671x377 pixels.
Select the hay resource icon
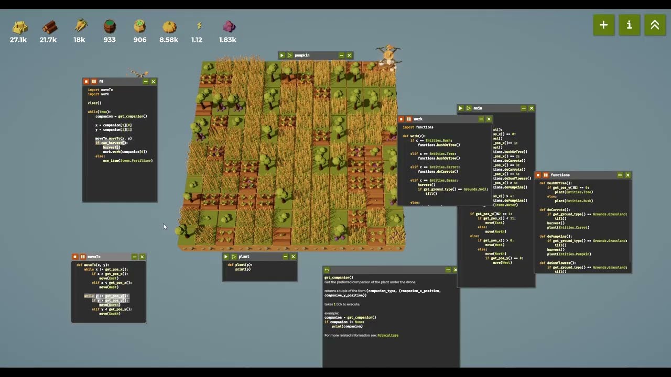[19, 26]
